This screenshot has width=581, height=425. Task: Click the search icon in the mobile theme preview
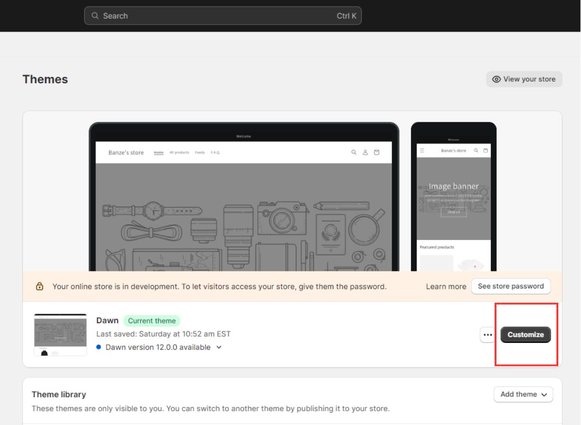pyautogui.click(x=476, y=150)
